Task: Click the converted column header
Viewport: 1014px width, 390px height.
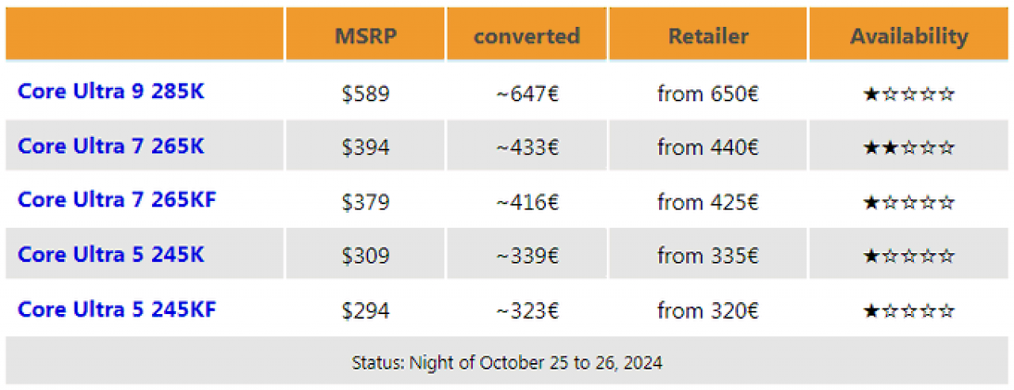Action: pos(527,36)
